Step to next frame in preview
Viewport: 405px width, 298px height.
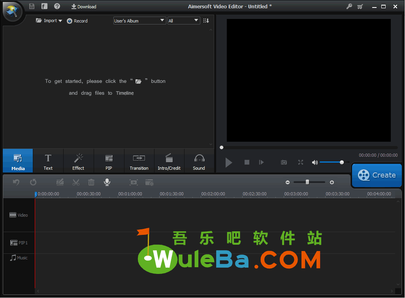tap(262, 162)
